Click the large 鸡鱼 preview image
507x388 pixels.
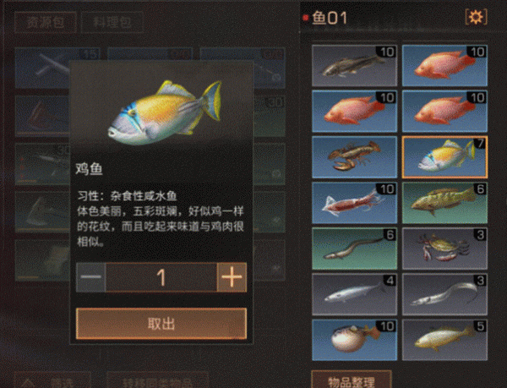click(x=165, y=112)
